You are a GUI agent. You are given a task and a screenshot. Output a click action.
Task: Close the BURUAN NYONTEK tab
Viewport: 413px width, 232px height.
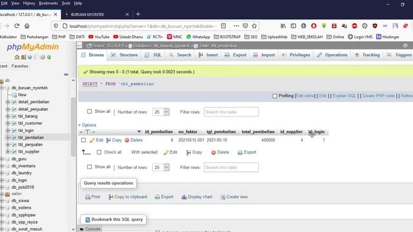pyautogui.click(x=127, y=14)
